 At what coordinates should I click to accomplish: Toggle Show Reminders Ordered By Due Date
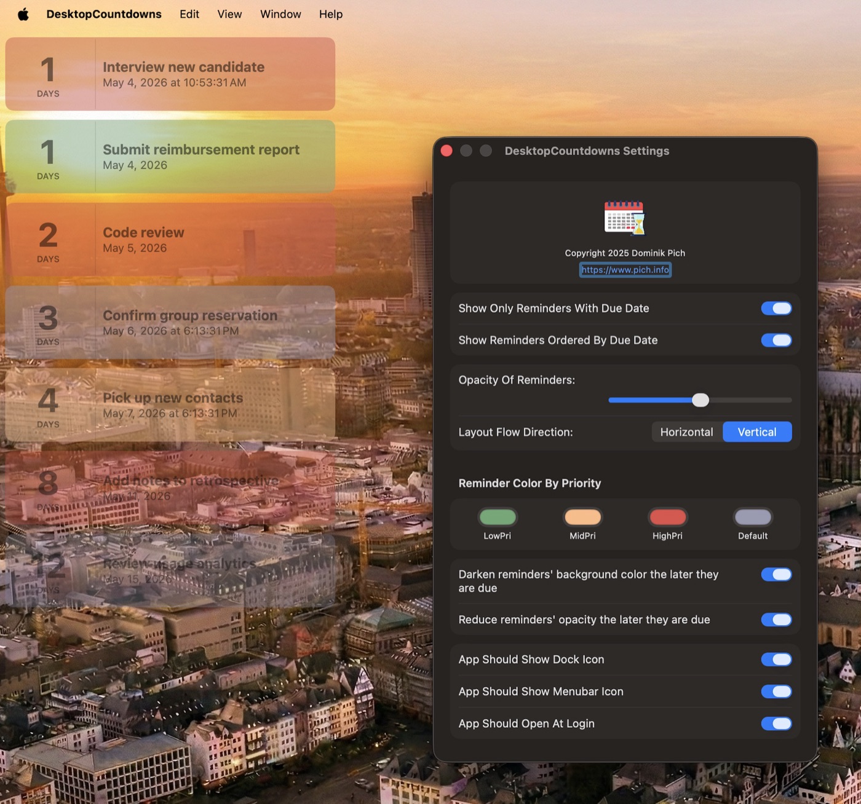point(776,341)
